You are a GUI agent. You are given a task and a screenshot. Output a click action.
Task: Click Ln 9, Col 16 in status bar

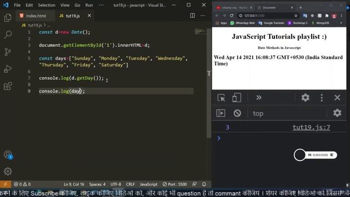tap(74, 184)
